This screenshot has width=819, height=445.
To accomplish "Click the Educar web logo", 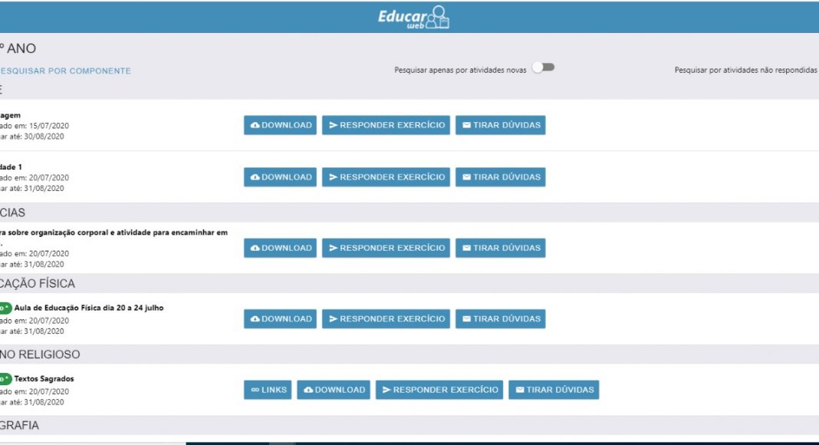I will pos(413,18).
